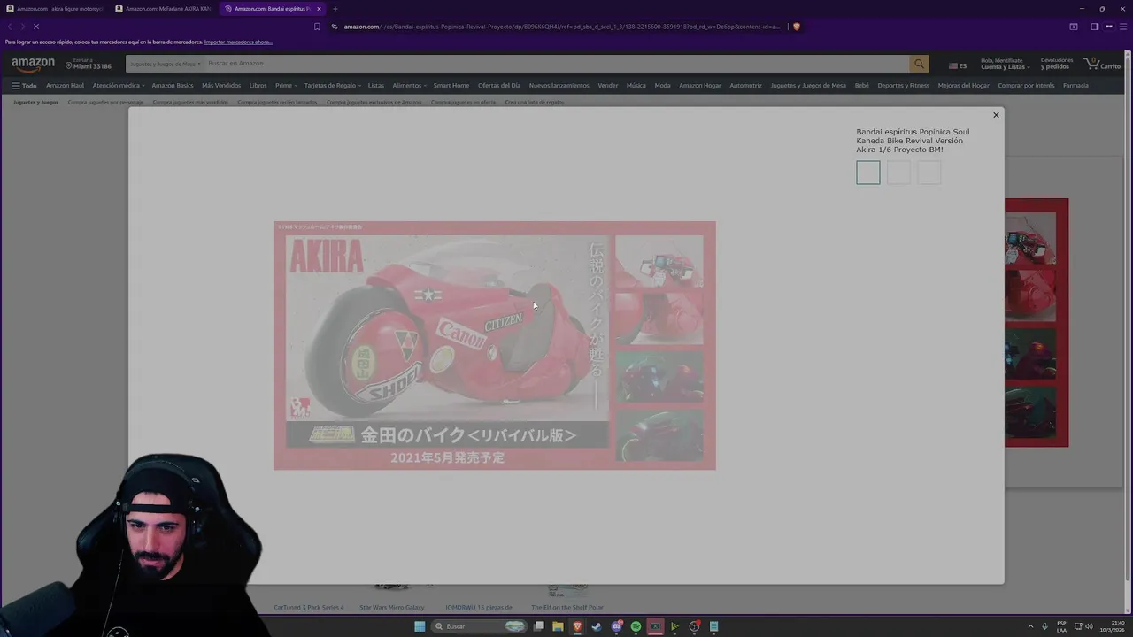1133x637 pixels.
Task: Open Comprar por interés
Action: pyautogui.click(x=1026, y=86)
